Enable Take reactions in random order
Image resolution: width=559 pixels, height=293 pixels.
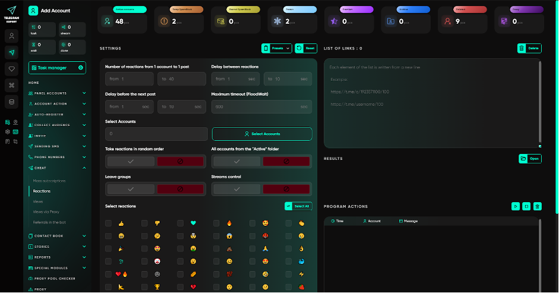pyautogui.click(x=131, y=161)
